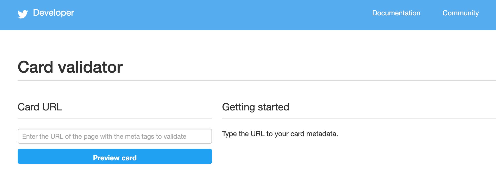This screenshot has height=178, width=496.
Task: Click the word 'URL' in Card URL heading
Action: (x=52, y=107)
